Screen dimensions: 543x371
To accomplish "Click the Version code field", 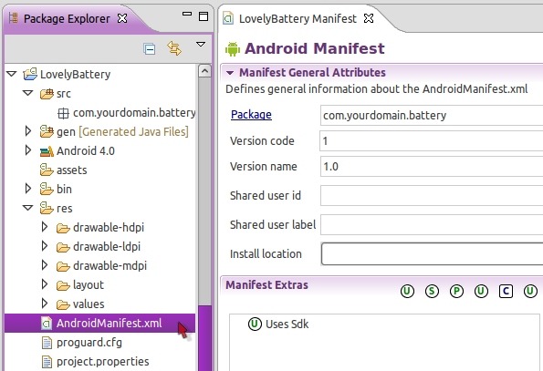I will pos(432,140).
